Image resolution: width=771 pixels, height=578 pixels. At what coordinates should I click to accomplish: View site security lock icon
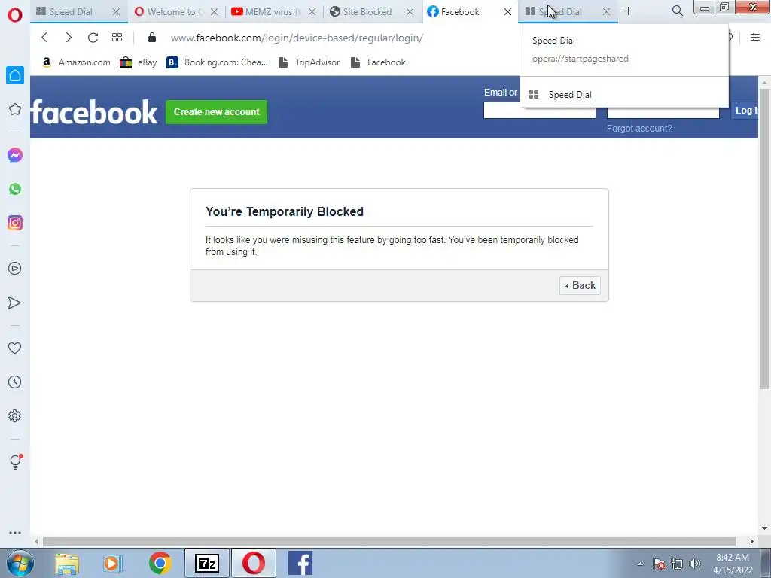coord(152,38)
